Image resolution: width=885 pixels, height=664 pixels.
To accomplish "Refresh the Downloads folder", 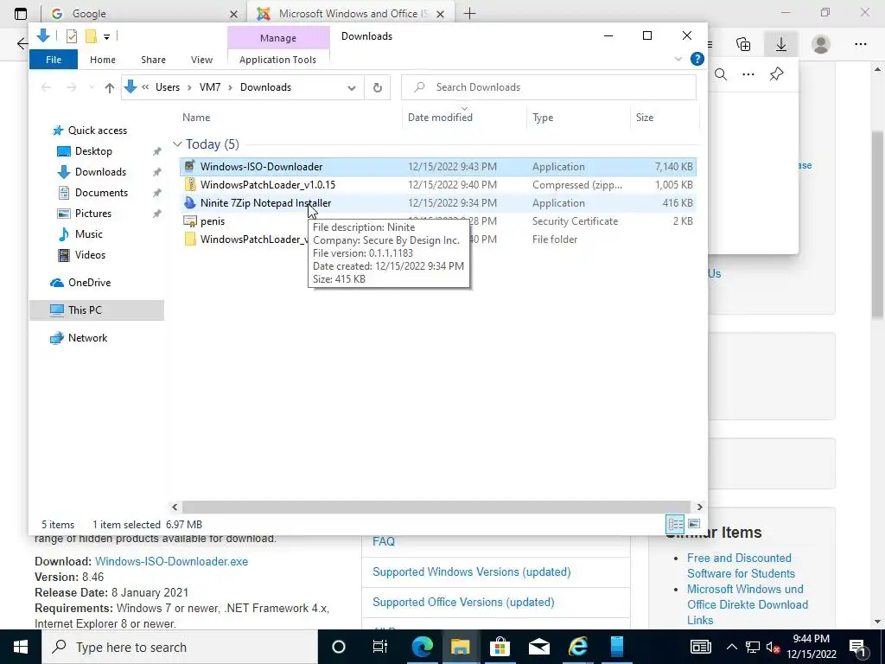I will pyautogui.click(x=378, y=87).
